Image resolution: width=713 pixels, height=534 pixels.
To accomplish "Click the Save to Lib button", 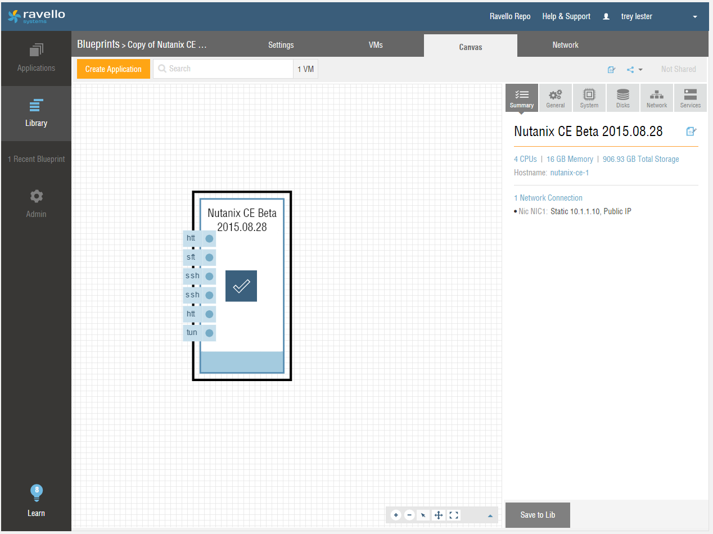I will click(538, 515).
